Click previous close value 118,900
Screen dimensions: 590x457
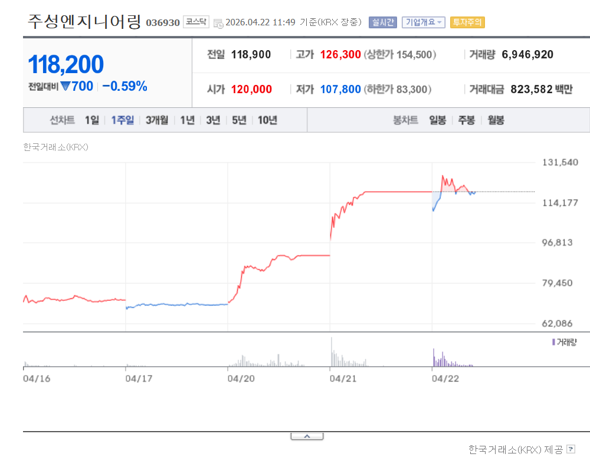point(251,54)
